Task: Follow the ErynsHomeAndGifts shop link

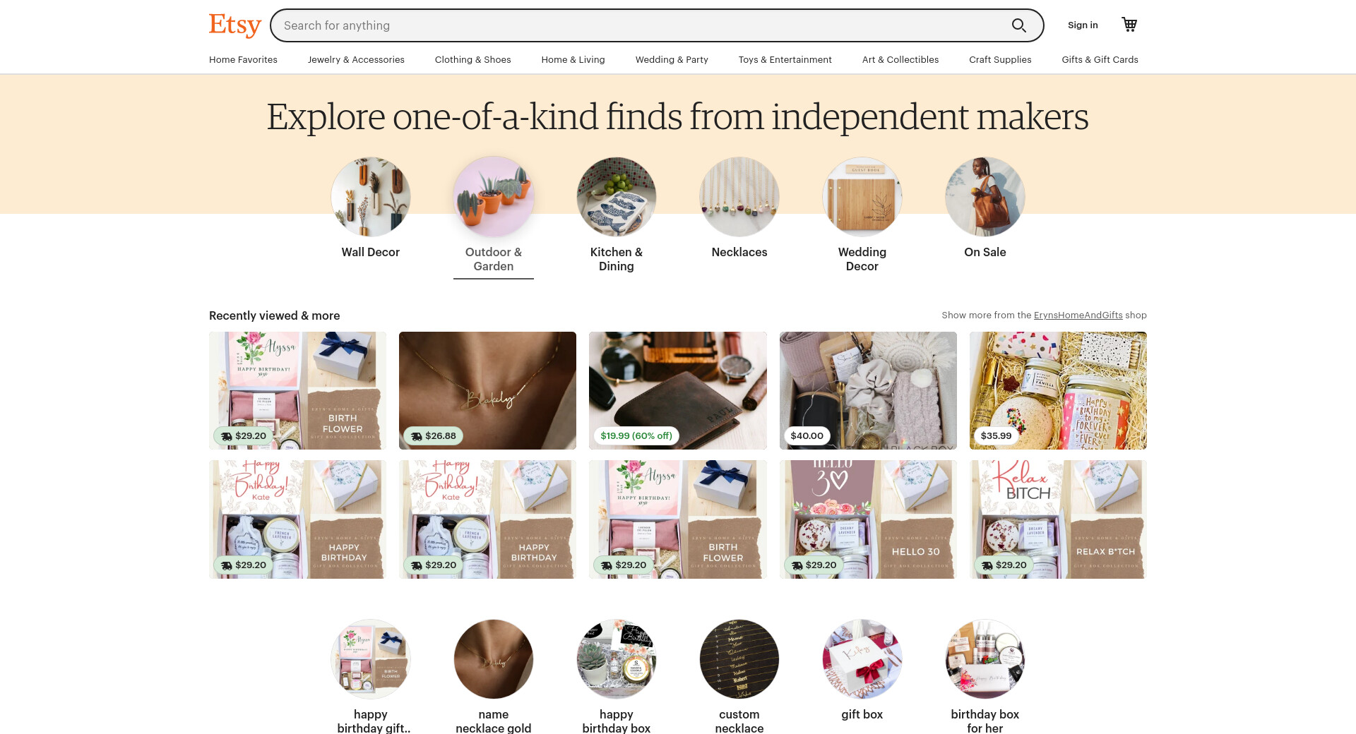Action: (1078, 315)
